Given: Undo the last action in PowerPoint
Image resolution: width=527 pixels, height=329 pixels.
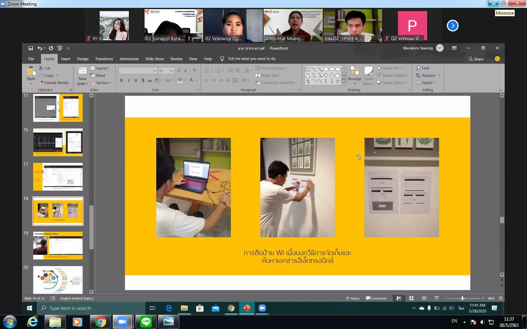Looking at the screenshot, I should click(x=40, y=48).
